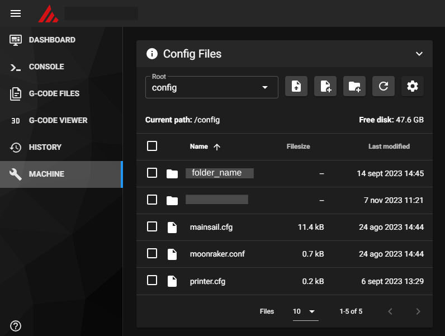Sort by Last modified column

click(x=389, y=146)
